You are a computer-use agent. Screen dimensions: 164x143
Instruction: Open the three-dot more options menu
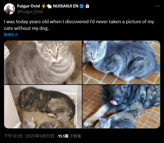[158, 6]
